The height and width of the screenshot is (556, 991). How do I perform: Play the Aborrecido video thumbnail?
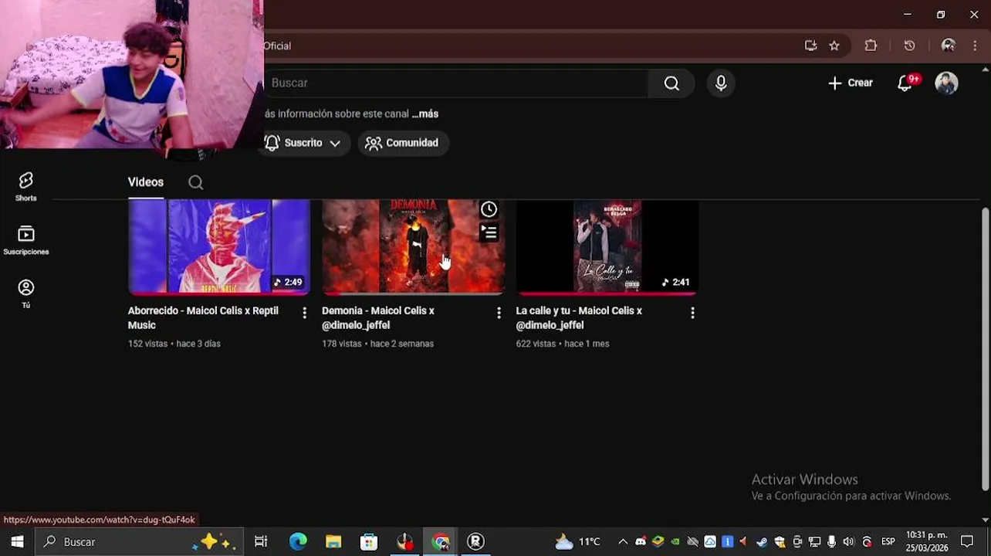[219, 246]
